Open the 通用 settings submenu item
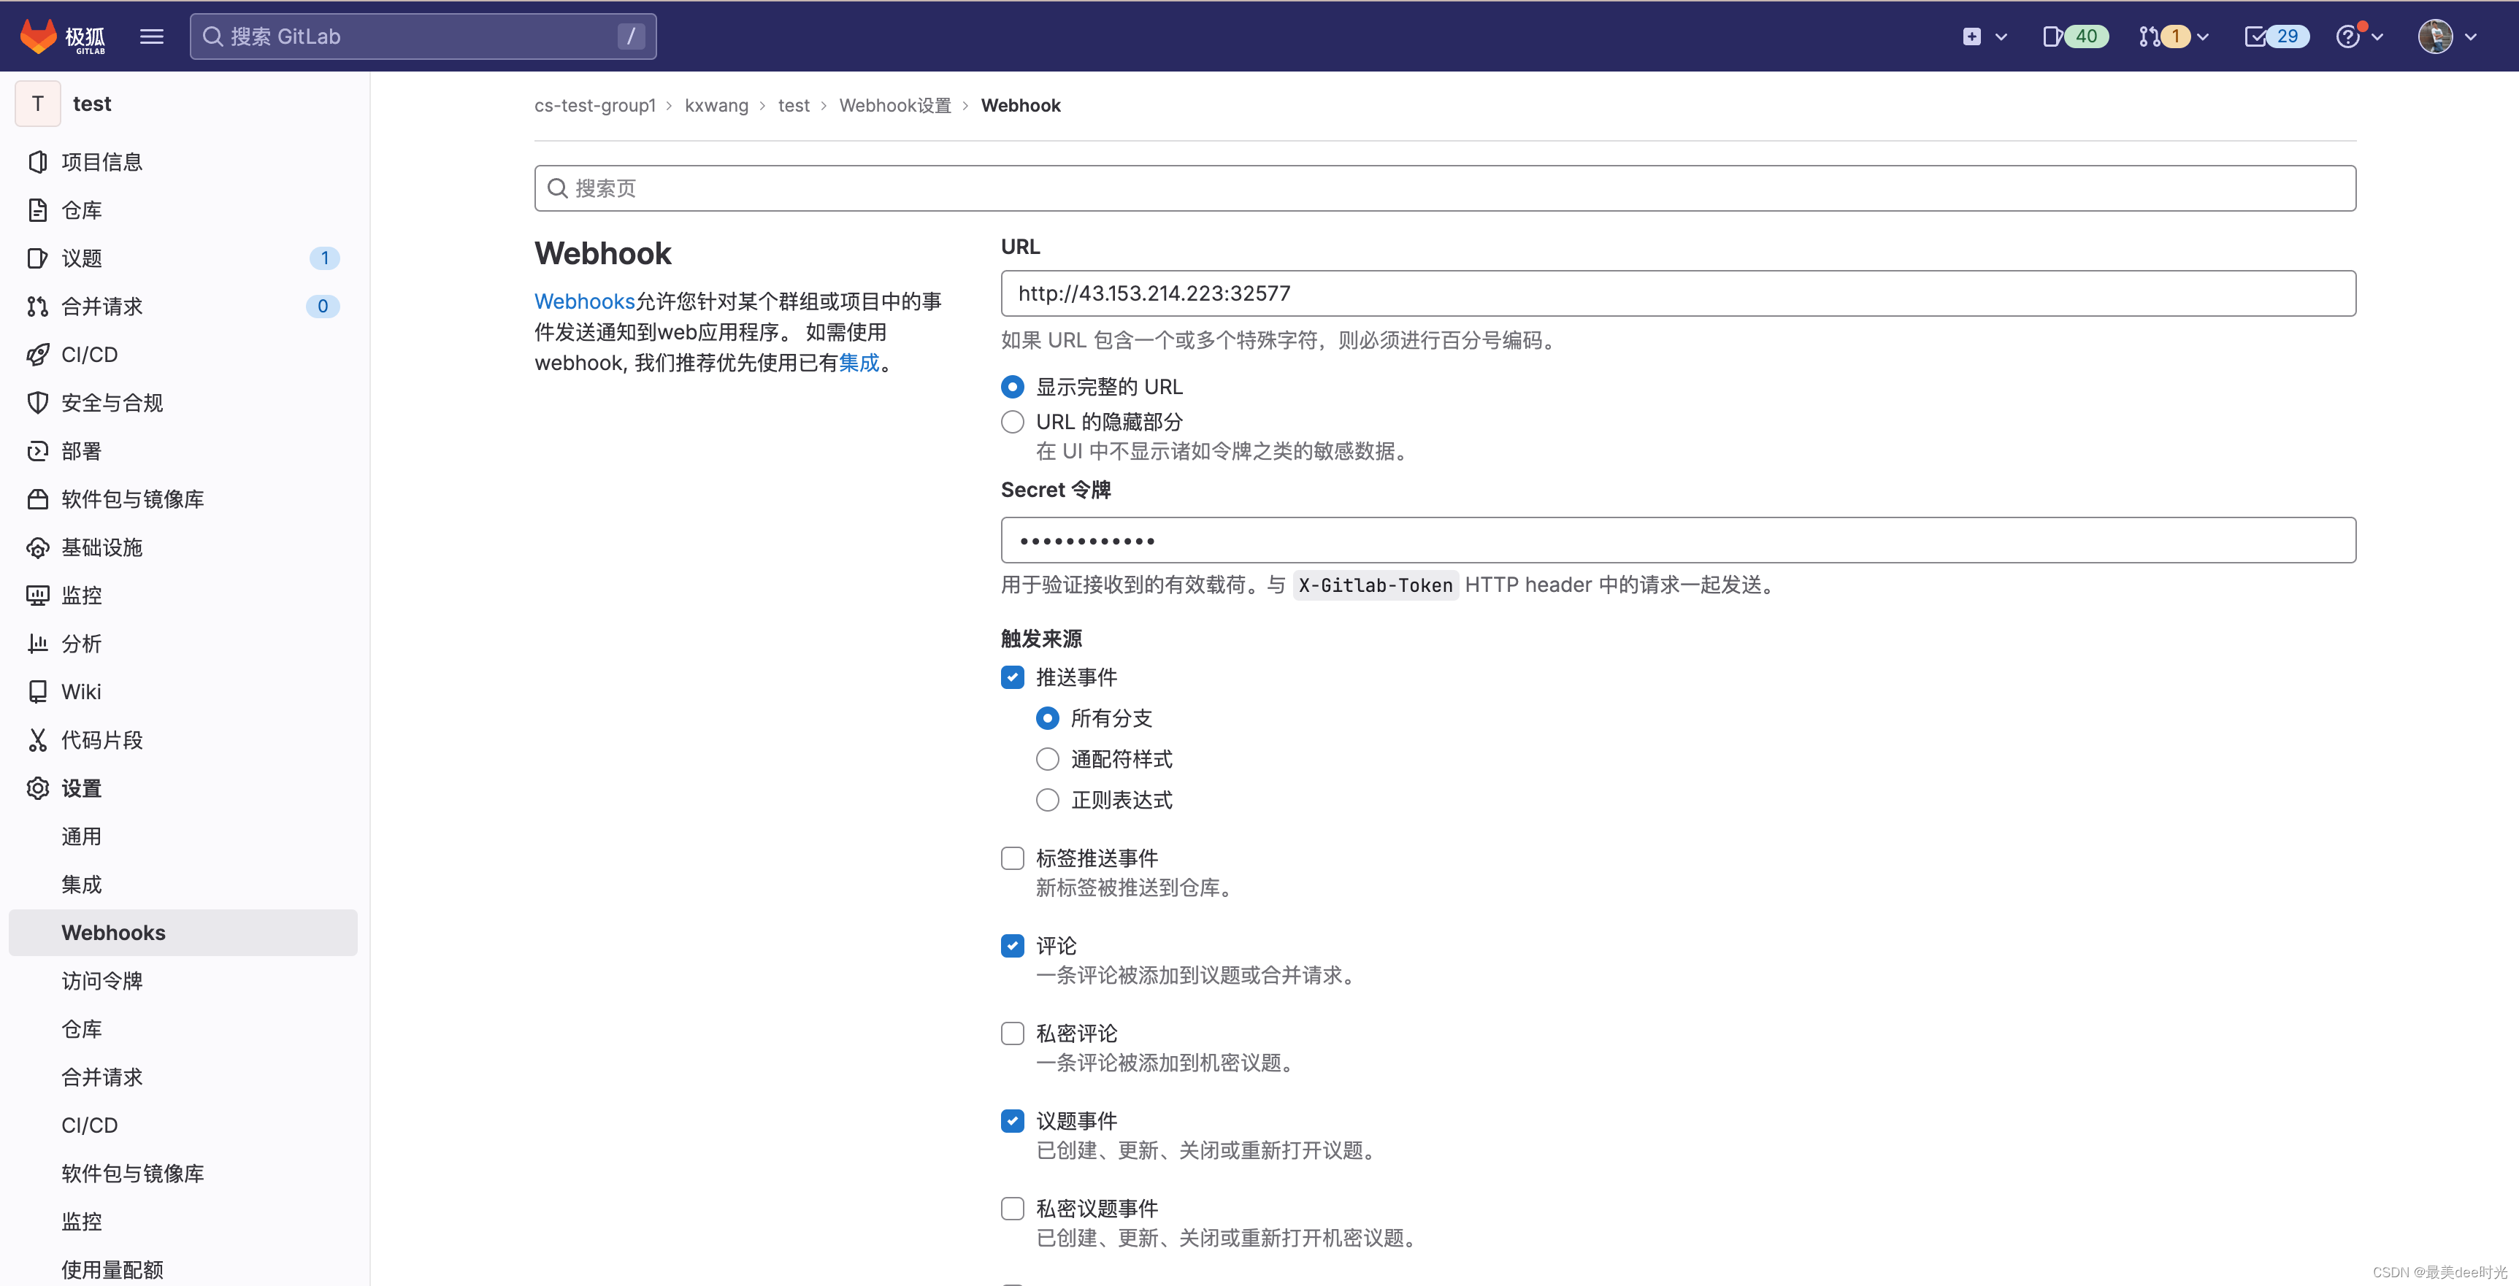2519x1286 pixels. (183, 836)
